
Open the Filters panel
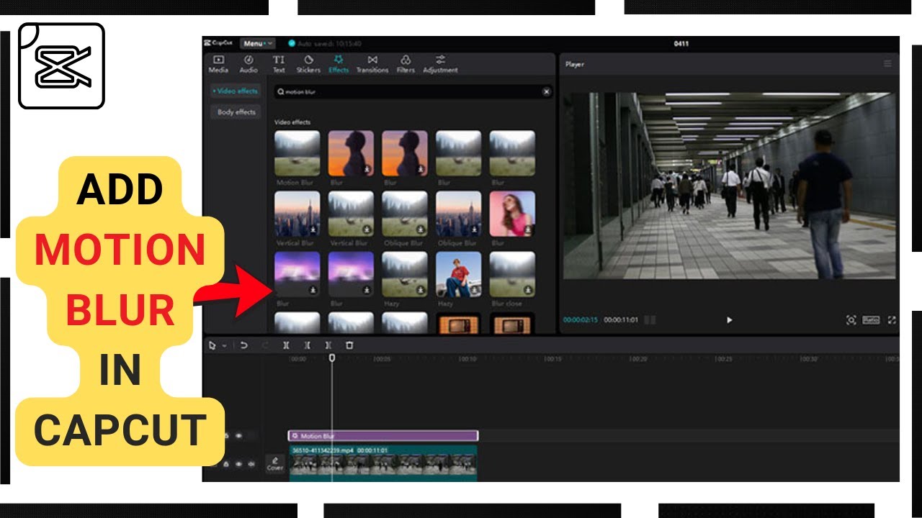coord(406,64)
